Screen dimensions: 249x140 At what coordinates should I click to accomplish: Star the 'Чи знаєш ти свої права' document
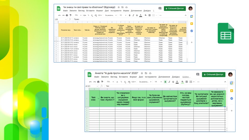point(119,7)
